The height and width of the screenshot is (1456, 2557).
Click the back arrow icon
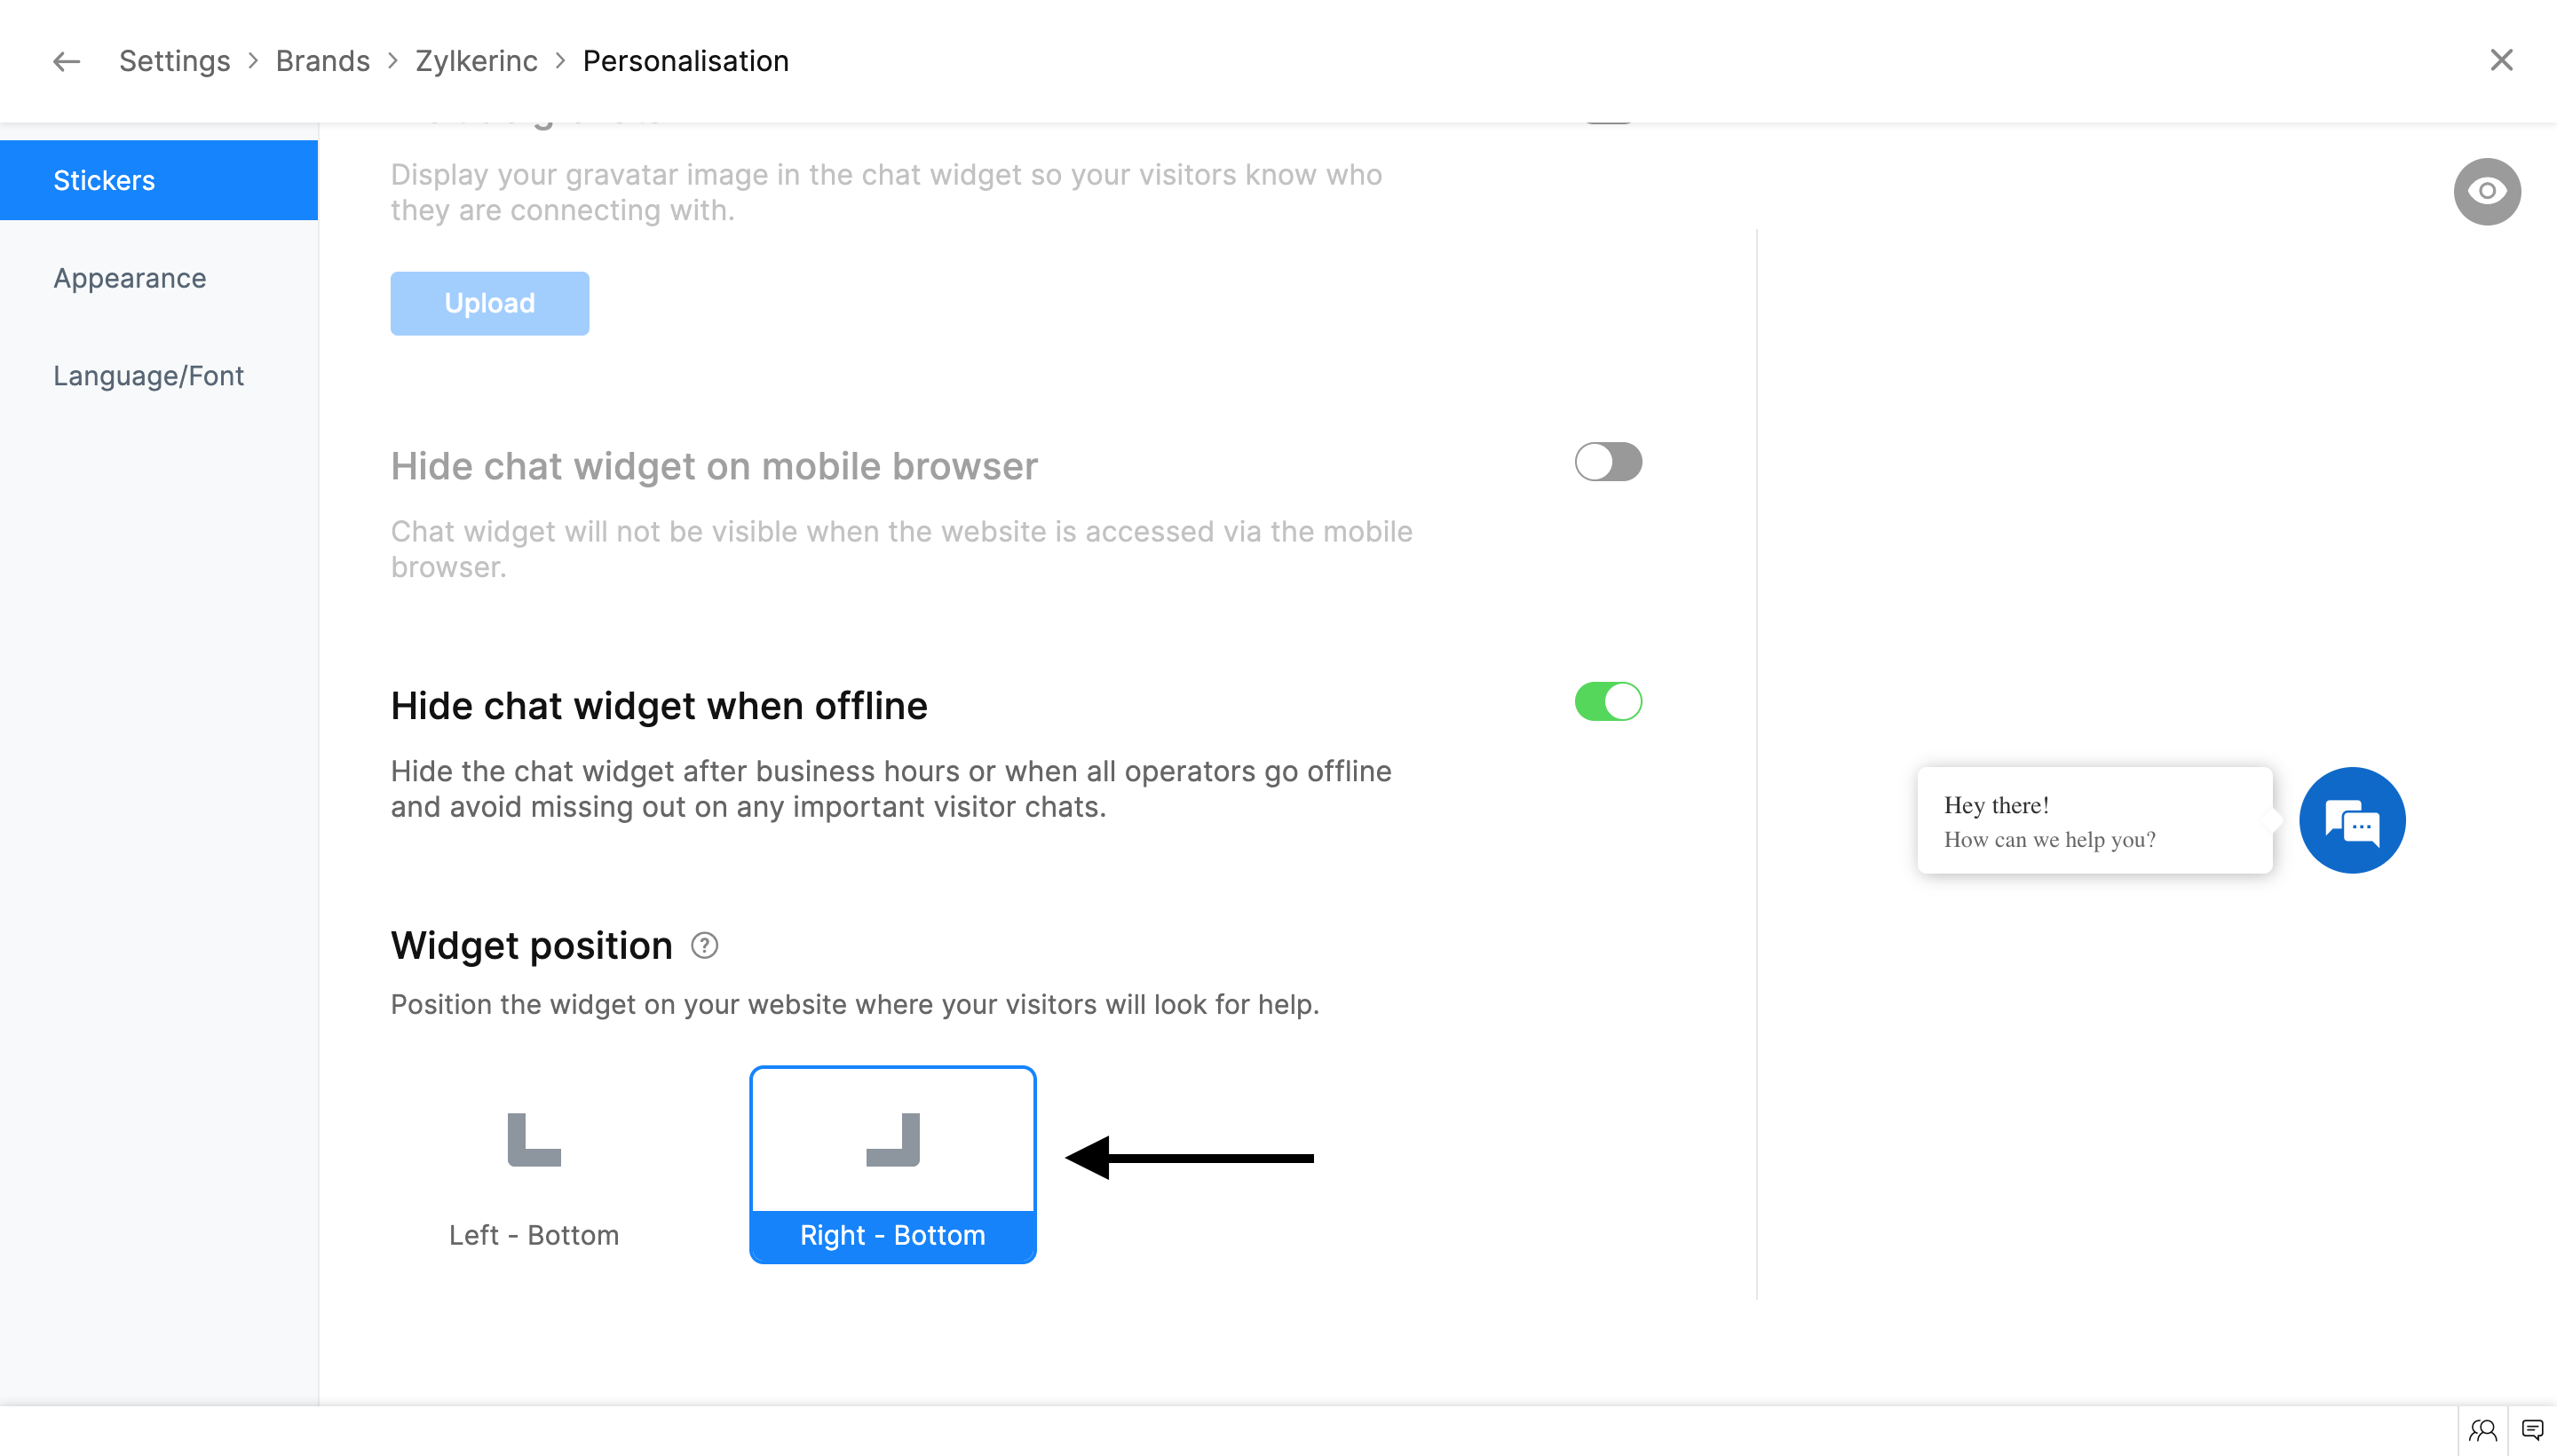click(66, 61)
